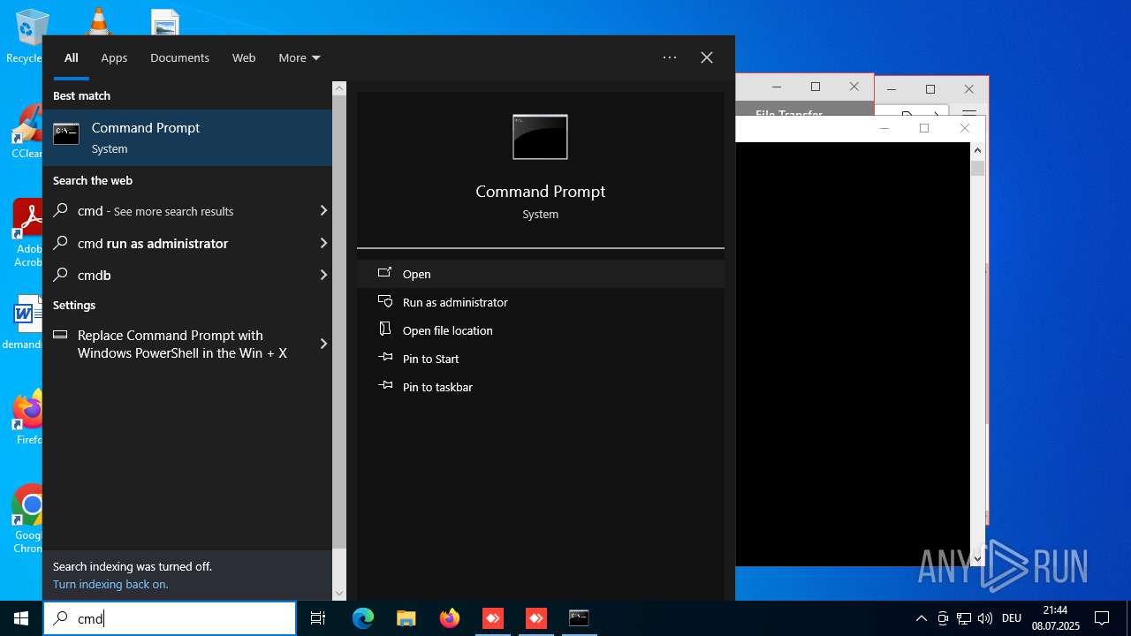
Task: Select Open file location
Action: coord(540,330)
